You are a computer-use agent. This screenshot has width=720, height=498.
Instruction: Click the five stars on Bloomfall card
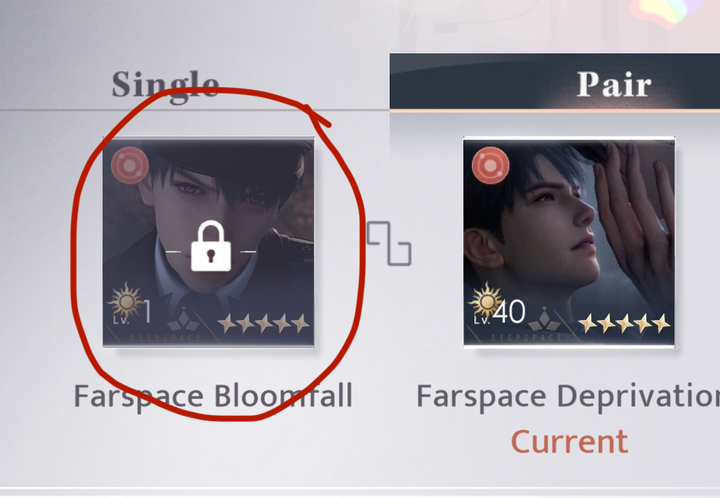[x=263, y=324]
